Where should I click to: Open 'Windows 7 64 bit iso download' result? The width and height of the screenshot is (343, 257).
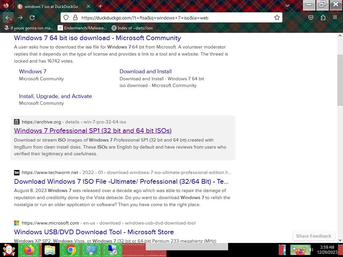point(97,38)
